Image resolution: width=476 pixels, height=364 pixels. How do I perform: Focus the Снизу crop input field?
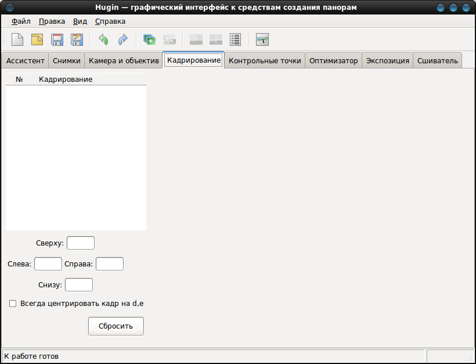pos(79,285)
